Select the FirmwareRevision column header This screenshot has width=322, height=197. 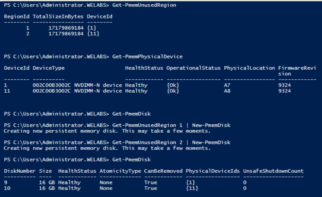coord(297,71)
